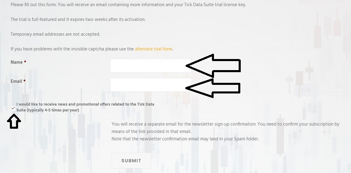Toggle the news and promotional offers checkbox
Image resolution: width=351 pixels, height=173 pixels.
pos(13,109)
